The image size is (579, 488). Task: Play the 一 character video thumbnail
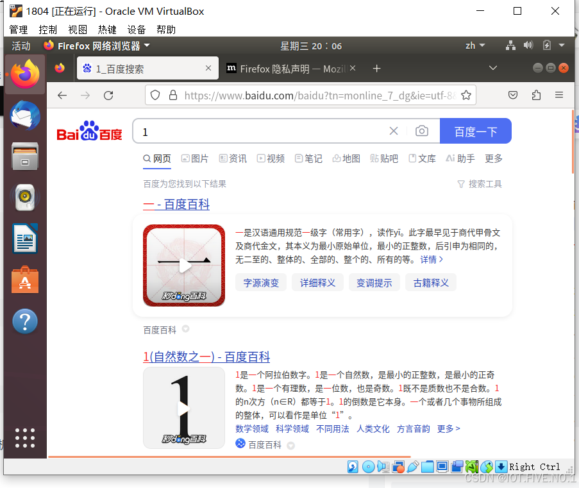184,265
